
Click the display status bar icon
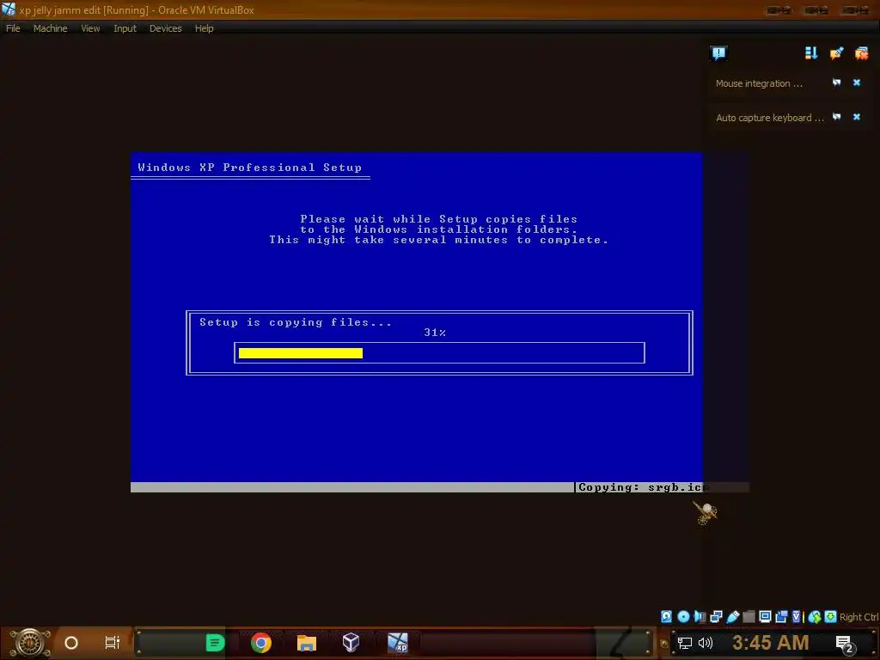tap(765, 617)
